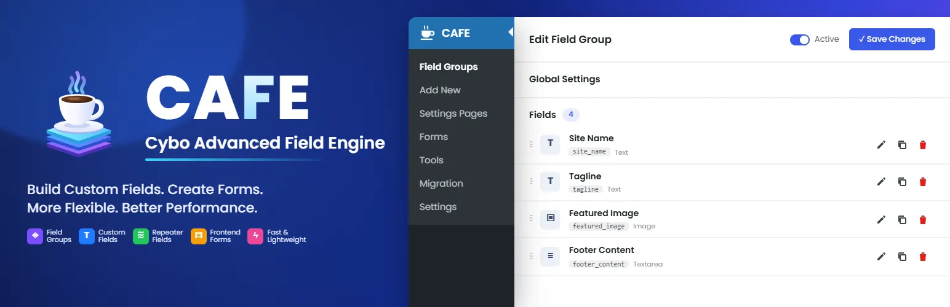Select the Tagline field title
The width and height of the screenshot is (950, 307).
point(585,176)
